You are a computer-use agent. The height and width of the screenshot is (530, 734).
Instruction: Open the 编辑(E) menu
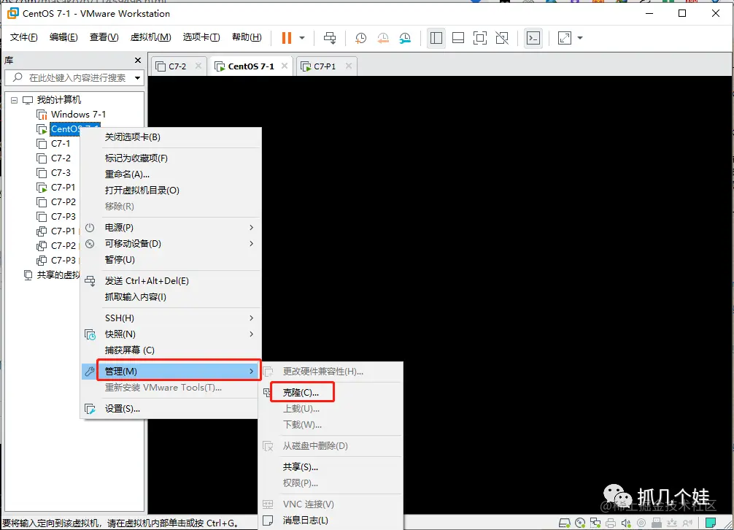[63, 37]
